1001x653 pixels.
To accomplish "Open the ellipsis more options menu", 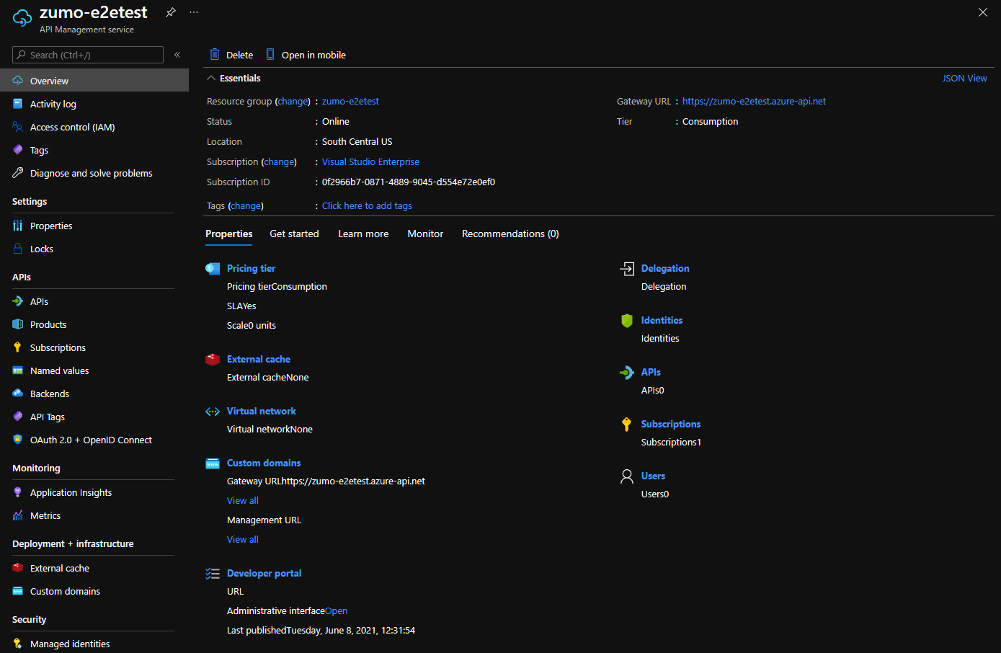I will click(x=194, y=12).
